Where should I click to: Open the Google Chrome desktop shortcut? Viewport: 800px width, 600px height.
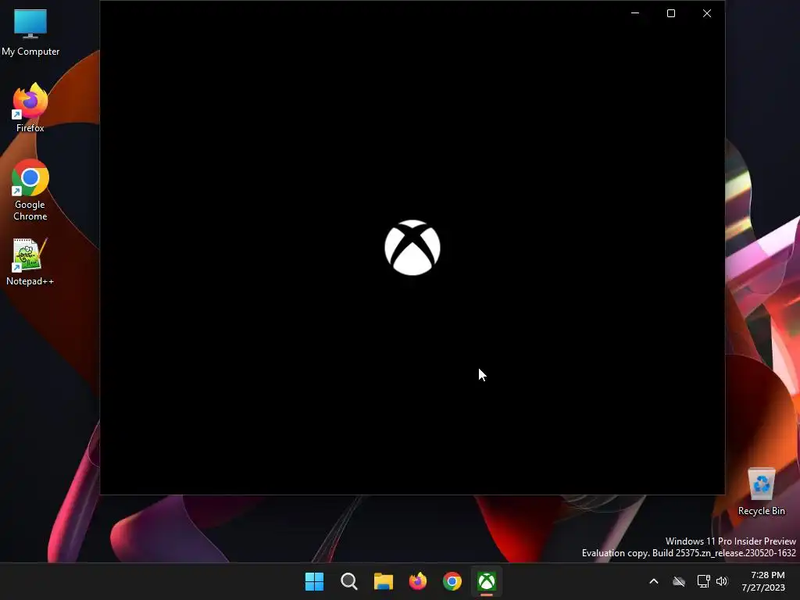pos(30,190)
